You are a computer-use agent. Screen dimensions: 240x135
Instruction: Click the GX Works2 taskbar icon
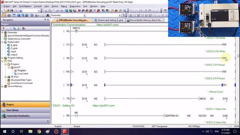tap(65, 132)
